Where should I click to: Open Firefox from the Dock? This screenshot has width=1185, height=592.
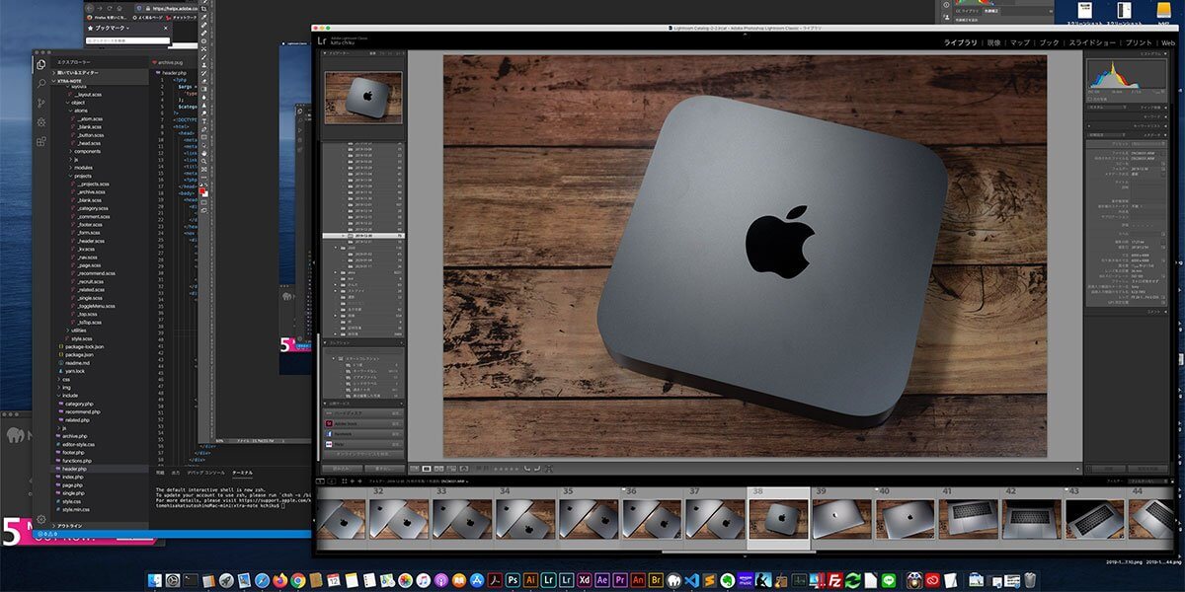[279, 579]
